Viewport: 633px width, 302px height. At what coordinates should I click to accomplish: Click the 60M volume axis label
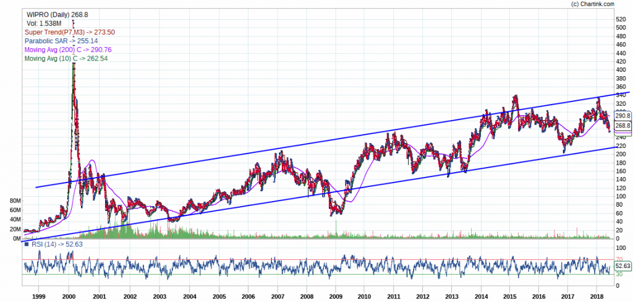[15, 210]
